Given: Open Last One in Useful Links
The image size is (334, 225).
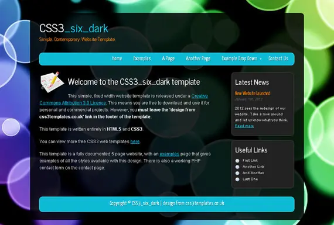Looking at the screenshot, I should click(250, 179).
